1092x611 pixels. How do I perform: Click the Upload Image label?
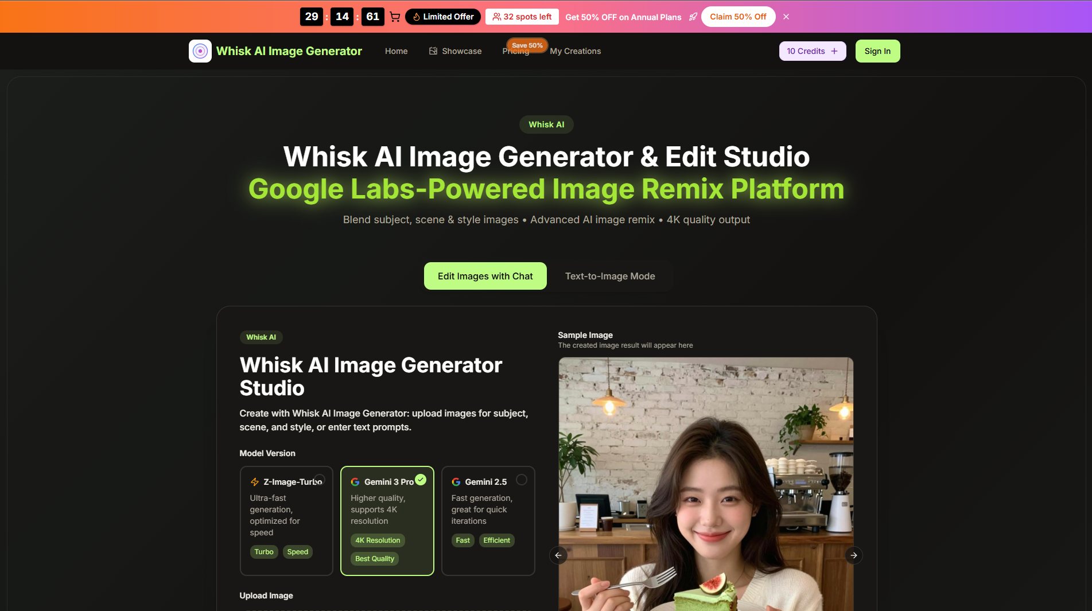[266, 596]
